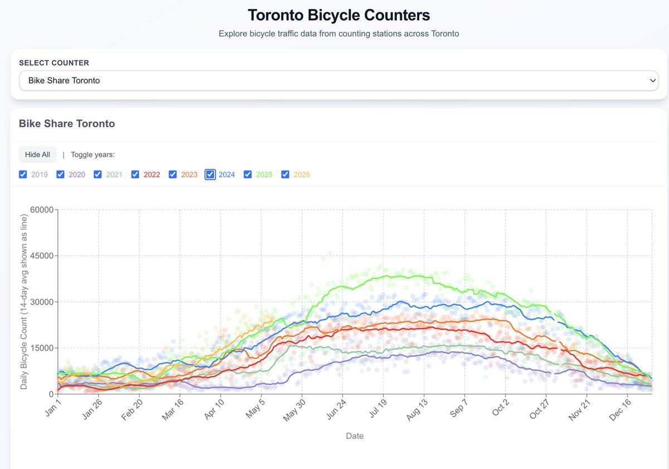Click the Date axis title
Viewport: 669px width, 469px height.
[355, 436]
